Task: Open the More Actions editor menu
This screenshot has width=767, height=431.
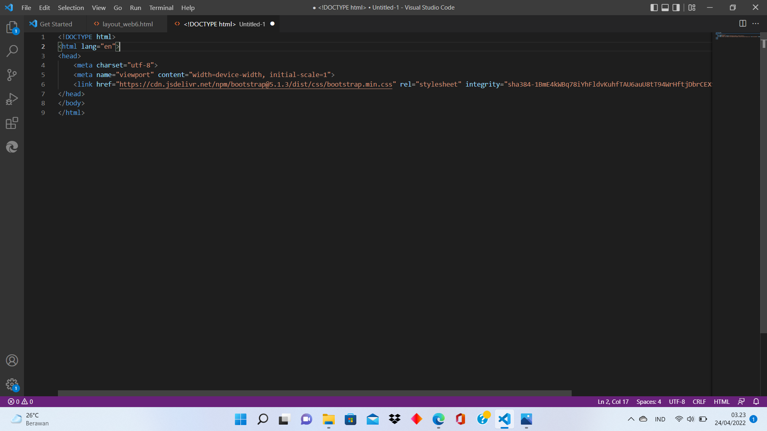Action: (x=756, y=24)
